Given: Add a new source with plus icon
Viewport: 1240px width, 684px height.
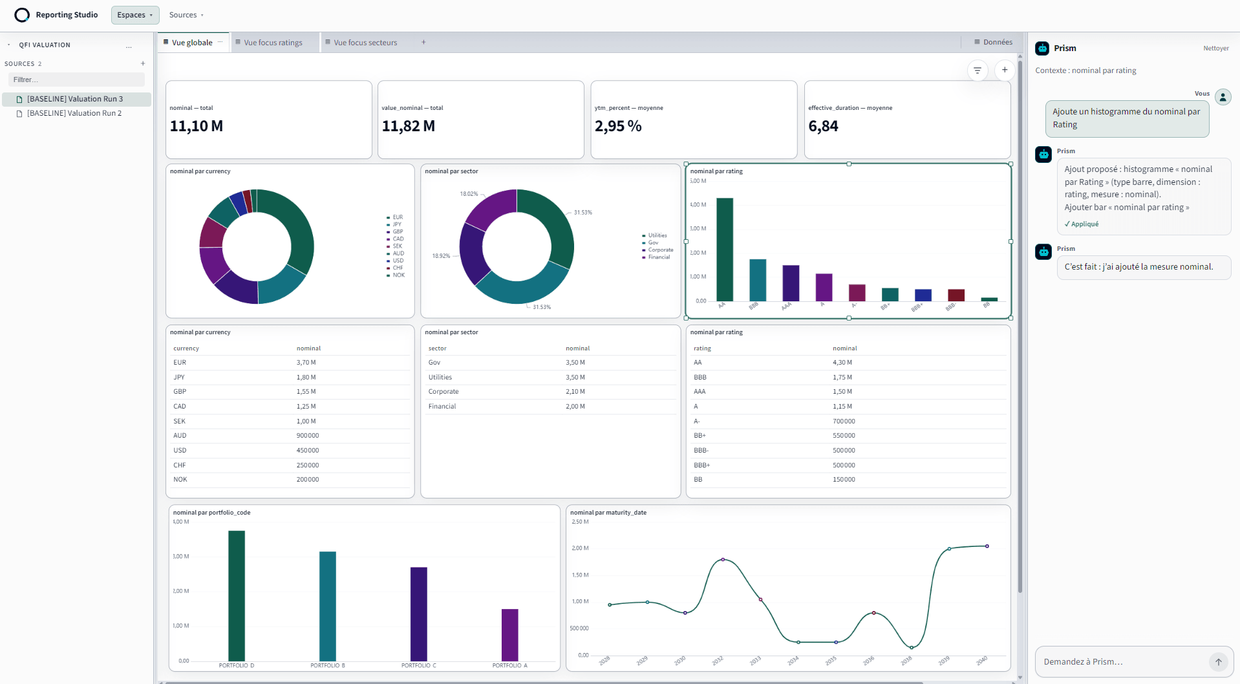Looking at the screenshot, I should tap(143, 63).
